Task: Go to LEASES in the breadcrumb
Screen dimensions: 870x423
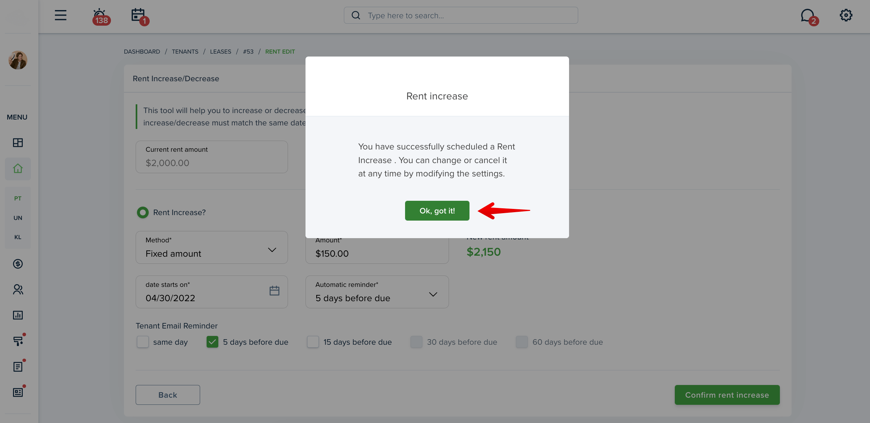Action: click(220, 52)
